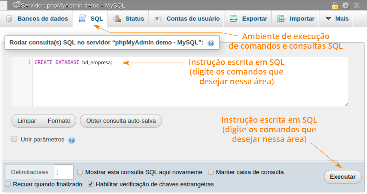Screen dimensions: 367x194
Task: Check Manter caixa de consulta
Action: (211, 172)
